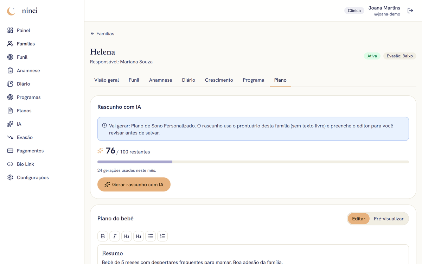Click the text 24 gerações usadas neste mês
The image size is (422, 264).
tap(127, 170)
